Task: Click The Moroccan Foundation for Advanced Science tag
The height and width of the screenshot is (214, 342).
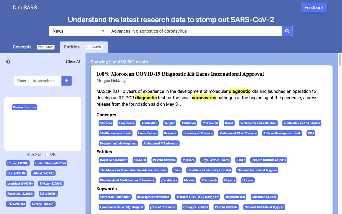Action: [133, 170]
